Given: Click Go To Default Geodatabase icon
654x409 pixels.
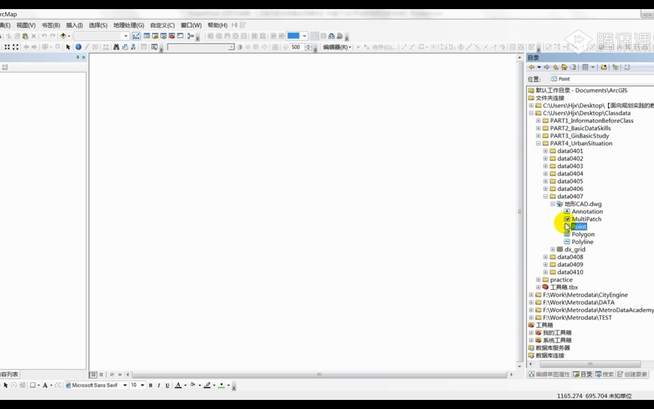Looking at the screenshot, I should (573, 67).
